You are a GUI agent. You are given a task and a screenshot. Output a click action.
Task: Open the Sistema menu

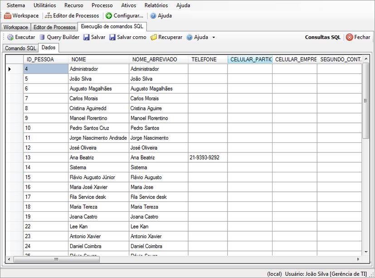point(16,5)
